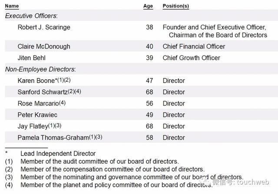The width and height of the screenshot is (278, 194).
Task: Click the name Claire McDonough
Action: tap(44, 46)
